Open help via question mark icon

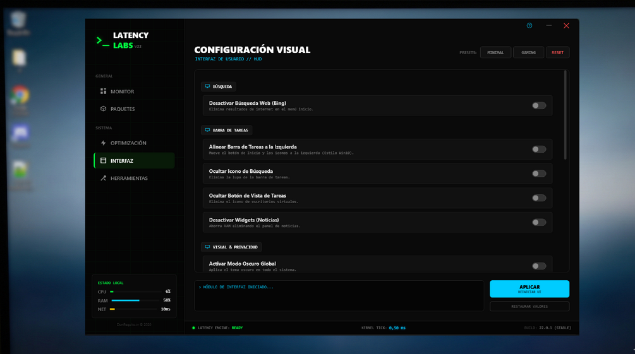pos(529,25)
